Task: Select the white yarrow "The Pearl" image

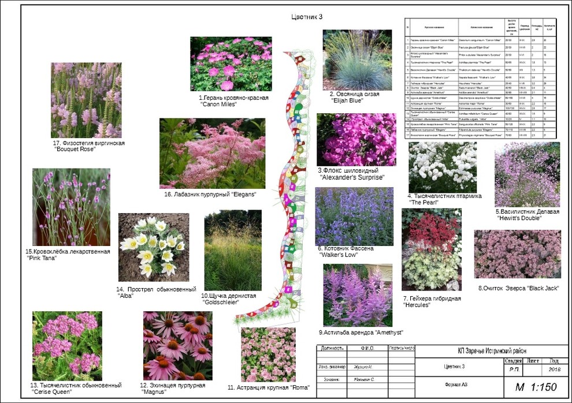Action: 443,167
